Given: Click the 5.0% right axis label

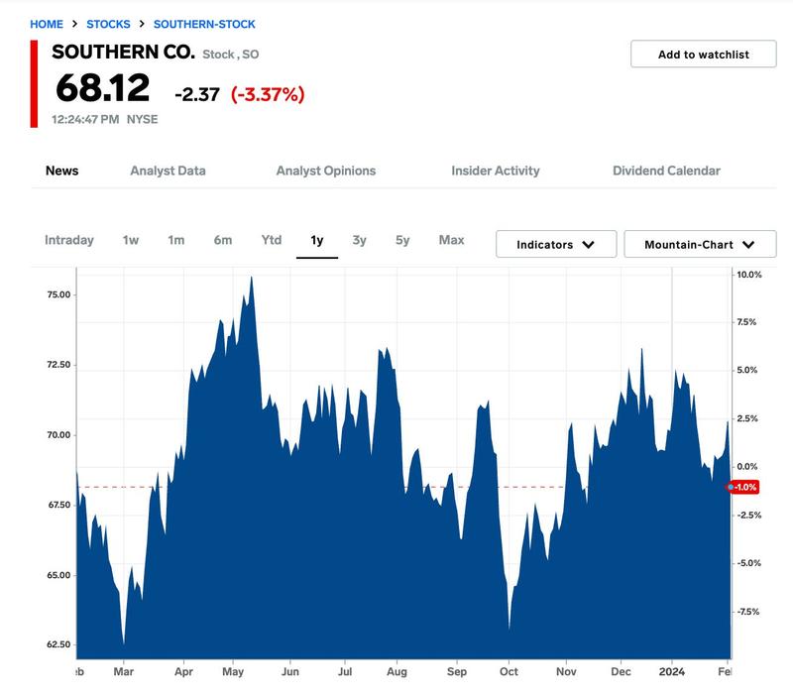Looking at the screenshot, I should pyautogui.click(x=747, y=370).
